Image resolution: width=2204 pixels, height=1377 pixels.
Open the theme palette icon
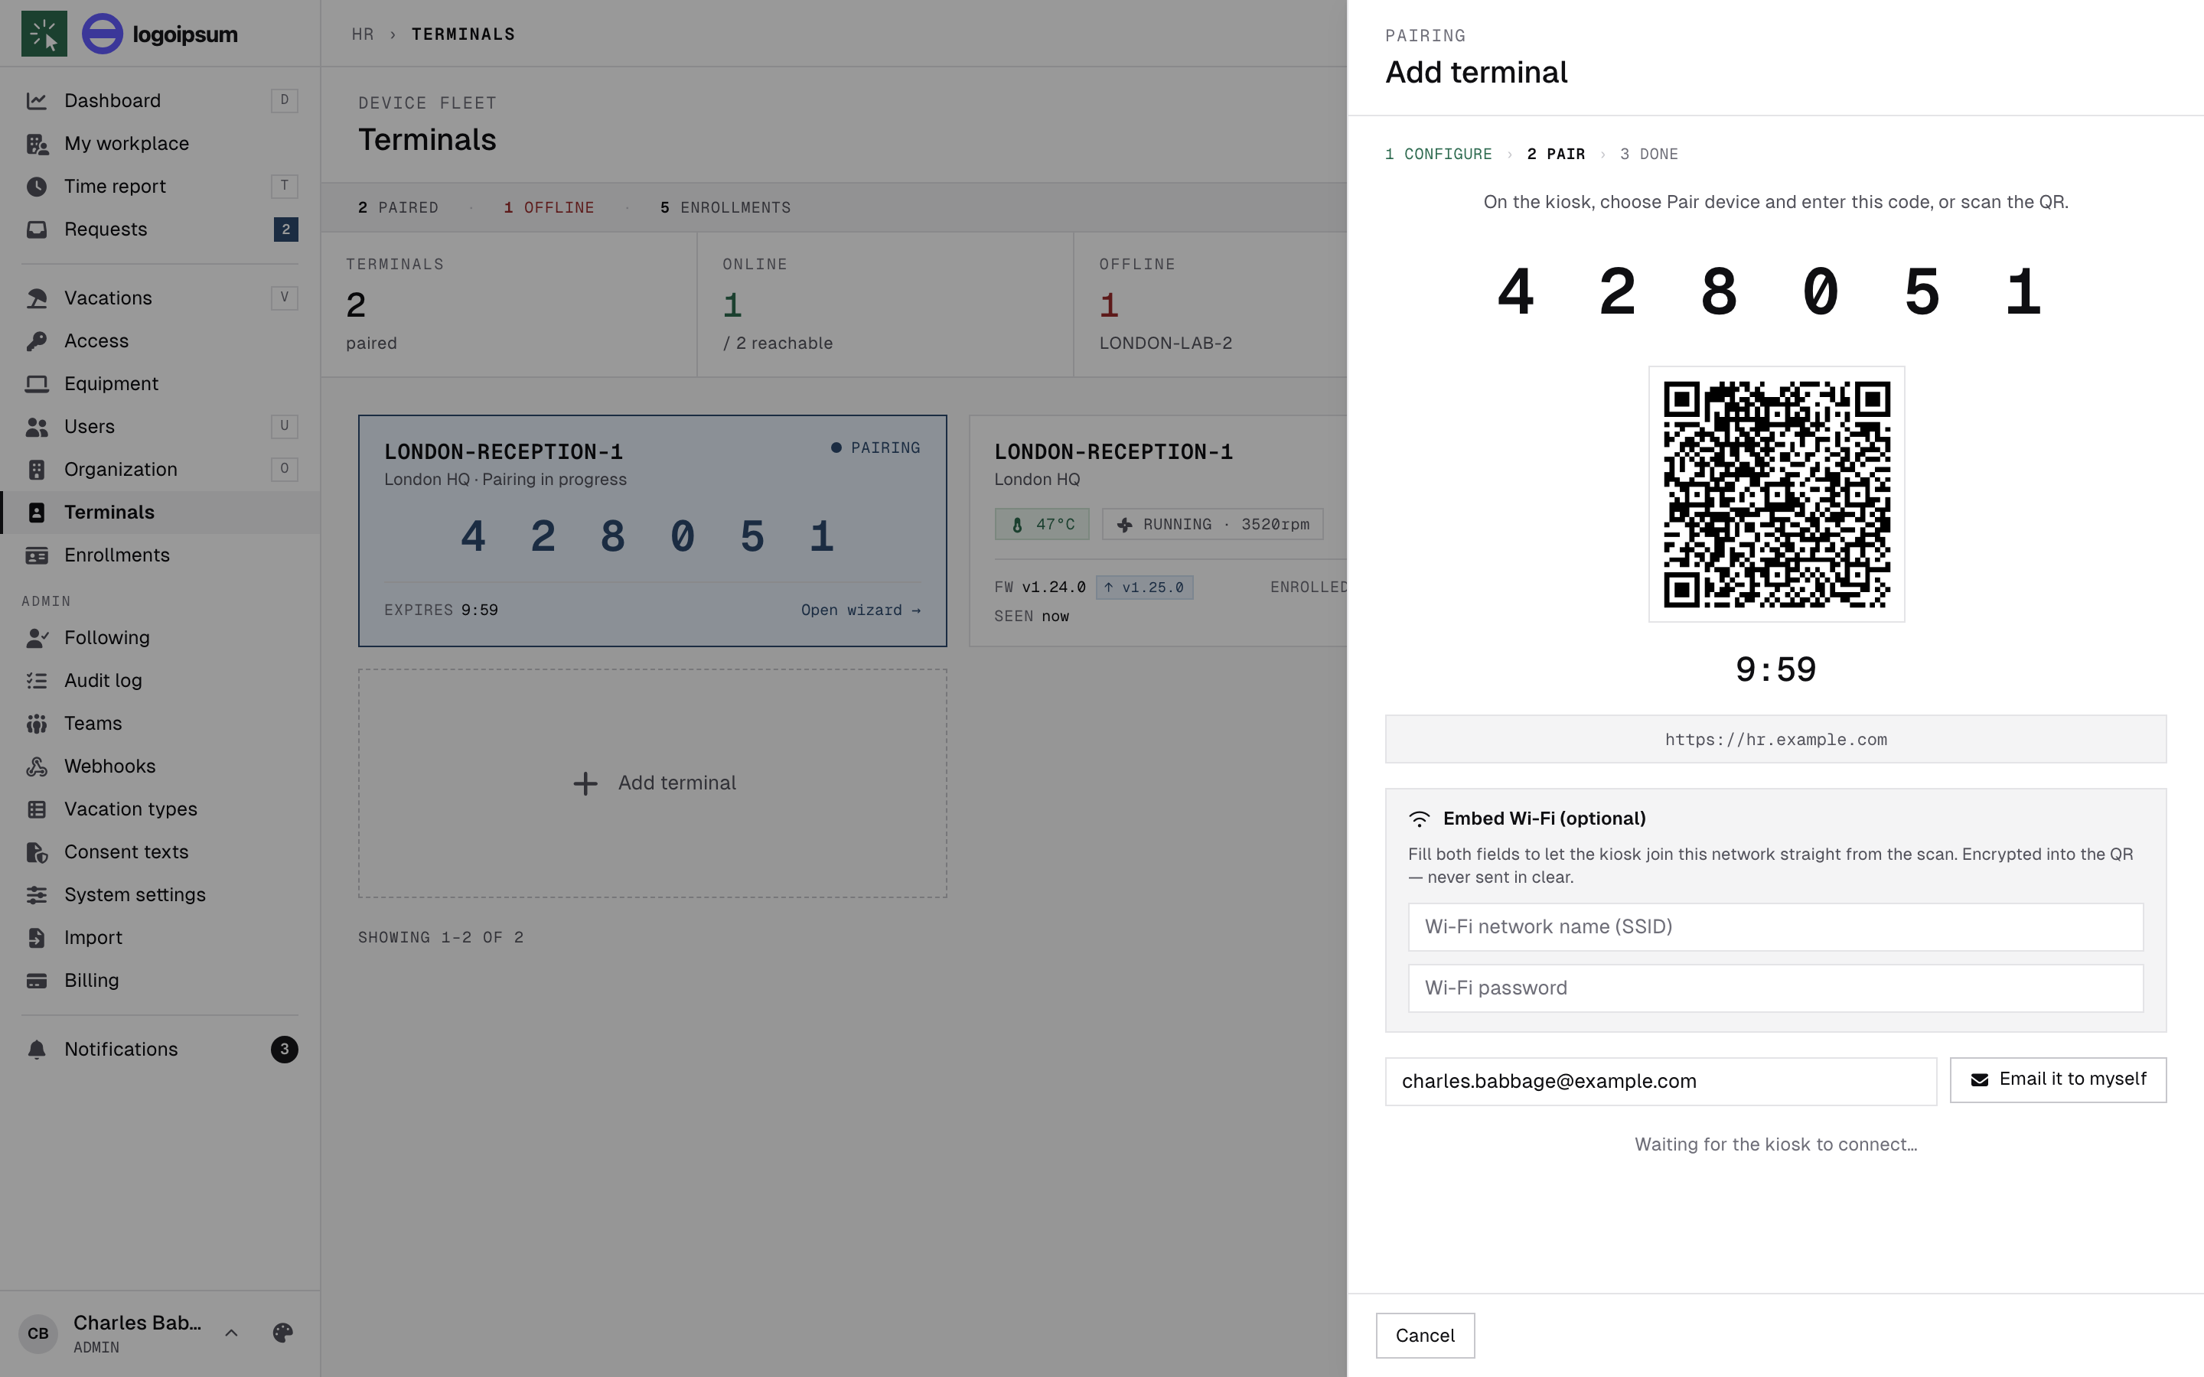282,1333
